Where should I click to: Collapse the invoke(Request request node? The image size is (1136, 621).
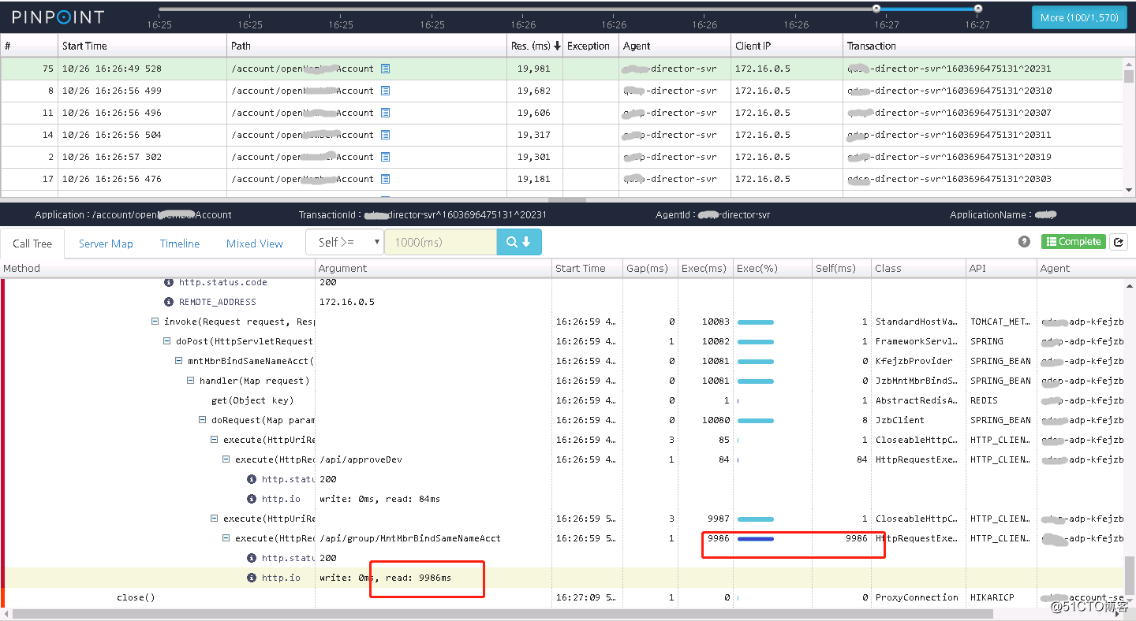[x=155, y=322]
